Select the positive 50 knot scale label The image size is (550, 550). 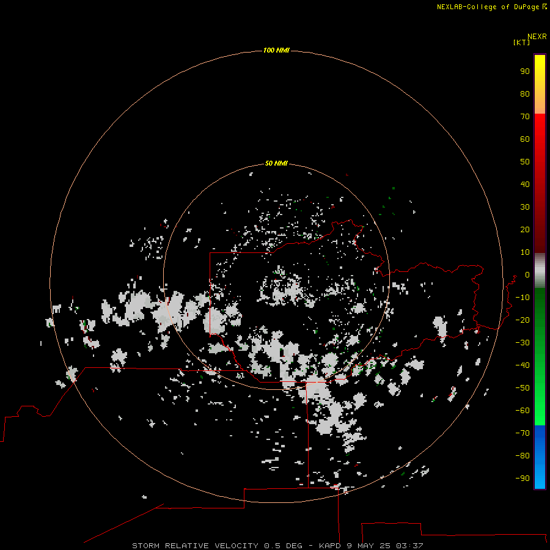pyautogui.click(x=525, y=162)
